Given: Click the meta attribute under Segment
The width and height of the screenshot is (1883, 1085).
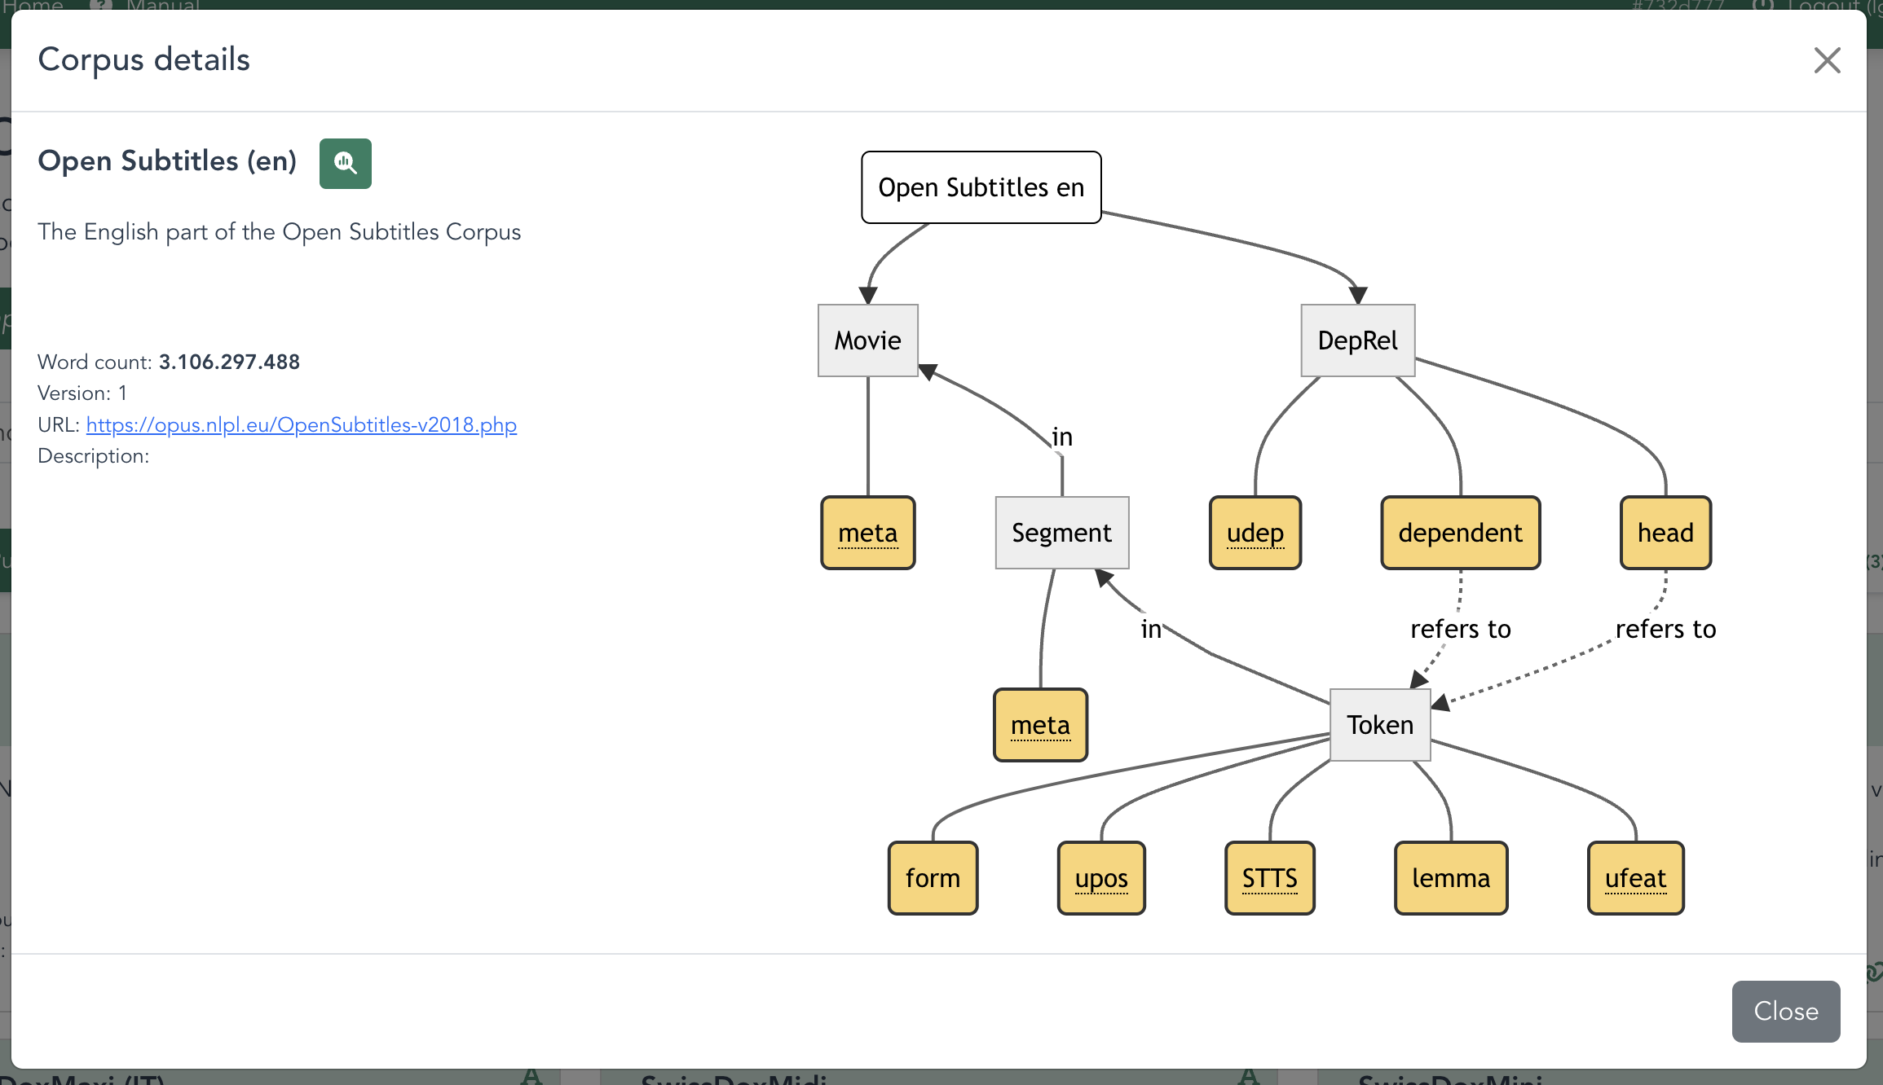Looking at the screenshot, I should coord(1040,725).
